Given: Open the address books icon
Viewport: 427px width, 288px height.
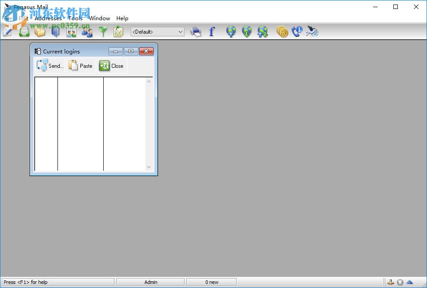Looking at the screenshot, I should pos(56,31).
